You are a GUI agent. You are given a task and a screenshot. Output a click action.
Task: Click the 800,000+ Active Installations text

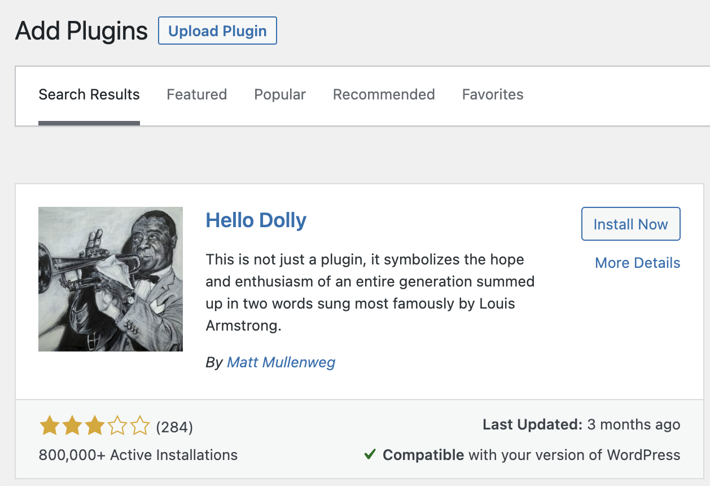[x=138, y=455]
